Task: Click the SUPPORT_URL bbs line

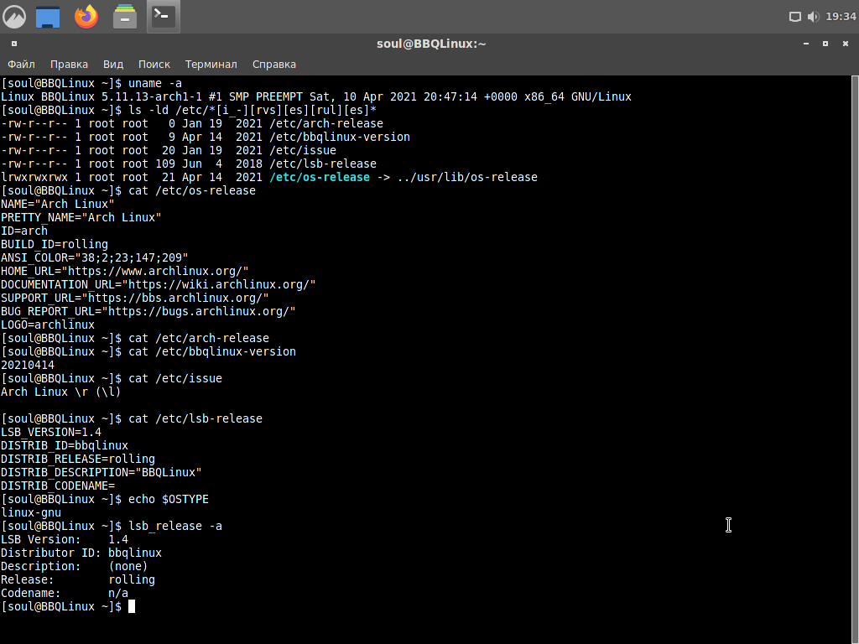Action: coord(135,298)
